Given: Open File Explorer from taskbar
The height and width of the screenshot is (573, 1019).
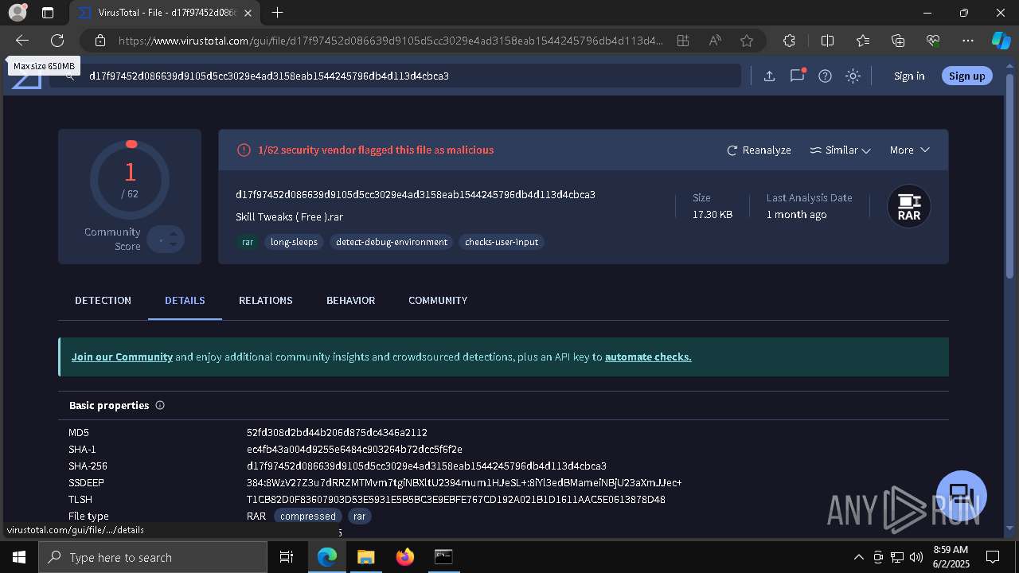Looking at the screenshot, I should [x=365, y=557].
